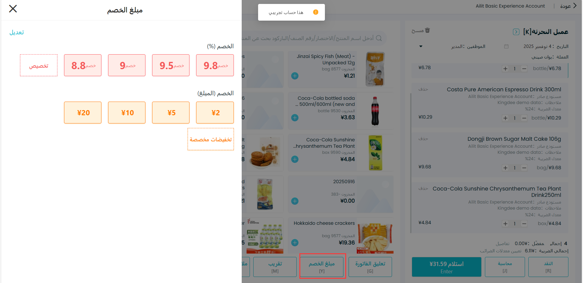Screen dimensions: 583x283
Task: Open the employee dropdown arrow
Action: tap(421, 46)
